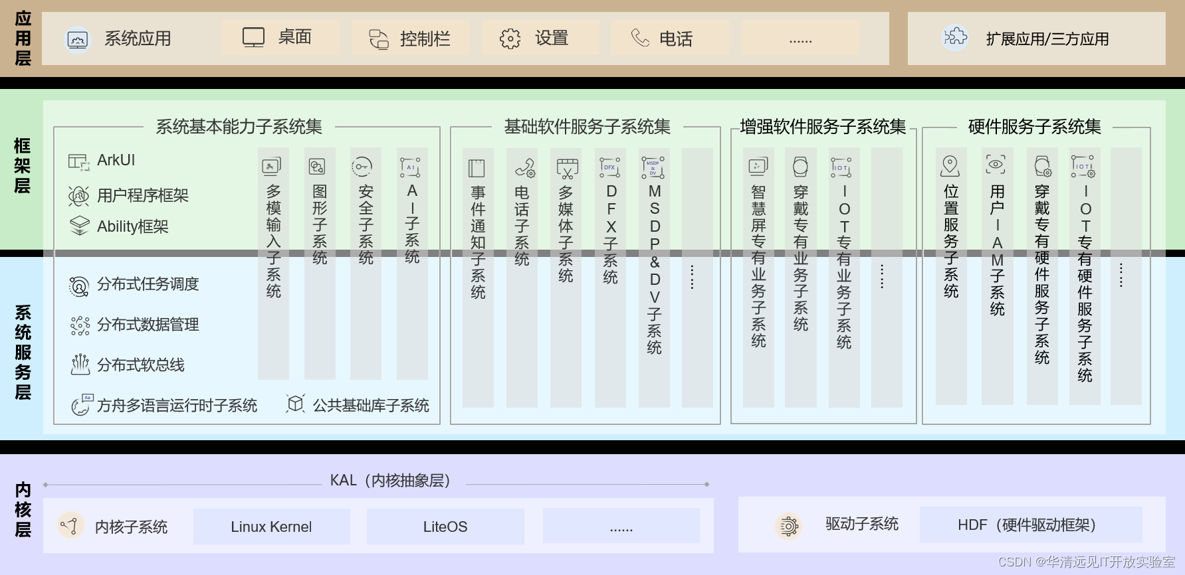Click the 分布式数据管理 icon
This screenshot has height=575, width=1185.
pos(80,325)
